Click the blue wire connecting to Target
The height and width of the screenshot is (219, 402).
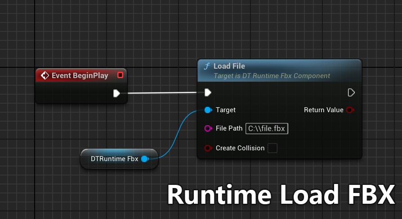[x=178, y=136]
